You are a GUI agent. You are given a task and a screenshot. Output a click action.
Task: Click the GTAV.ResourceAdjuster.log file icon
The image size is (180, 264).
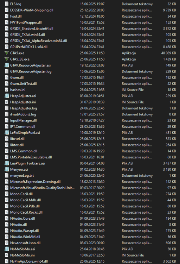[x=7, y=71]
